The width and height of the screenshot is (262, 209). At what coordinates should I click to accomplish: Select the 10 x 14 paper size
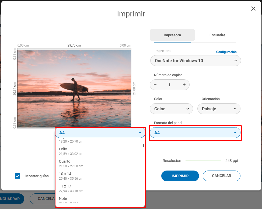pyautogui.click(x=99, y=176)
